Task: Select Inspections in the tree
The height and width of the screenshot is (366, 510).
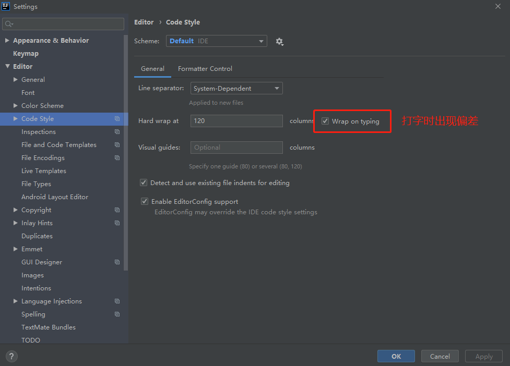Action: pos(39,132)
